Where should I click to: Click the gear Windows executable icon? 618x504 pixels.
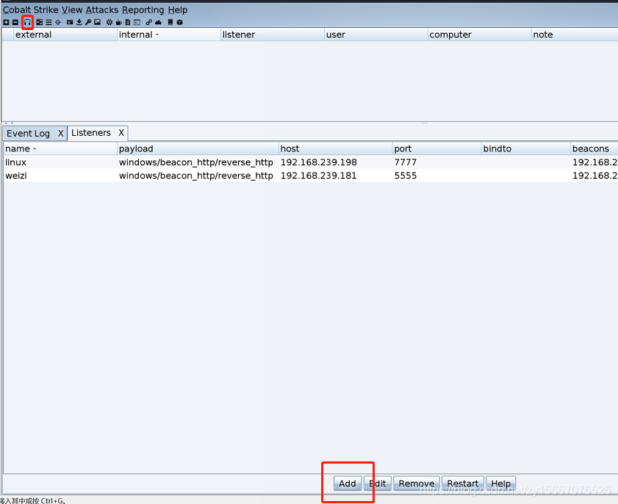tap(109, 22)
